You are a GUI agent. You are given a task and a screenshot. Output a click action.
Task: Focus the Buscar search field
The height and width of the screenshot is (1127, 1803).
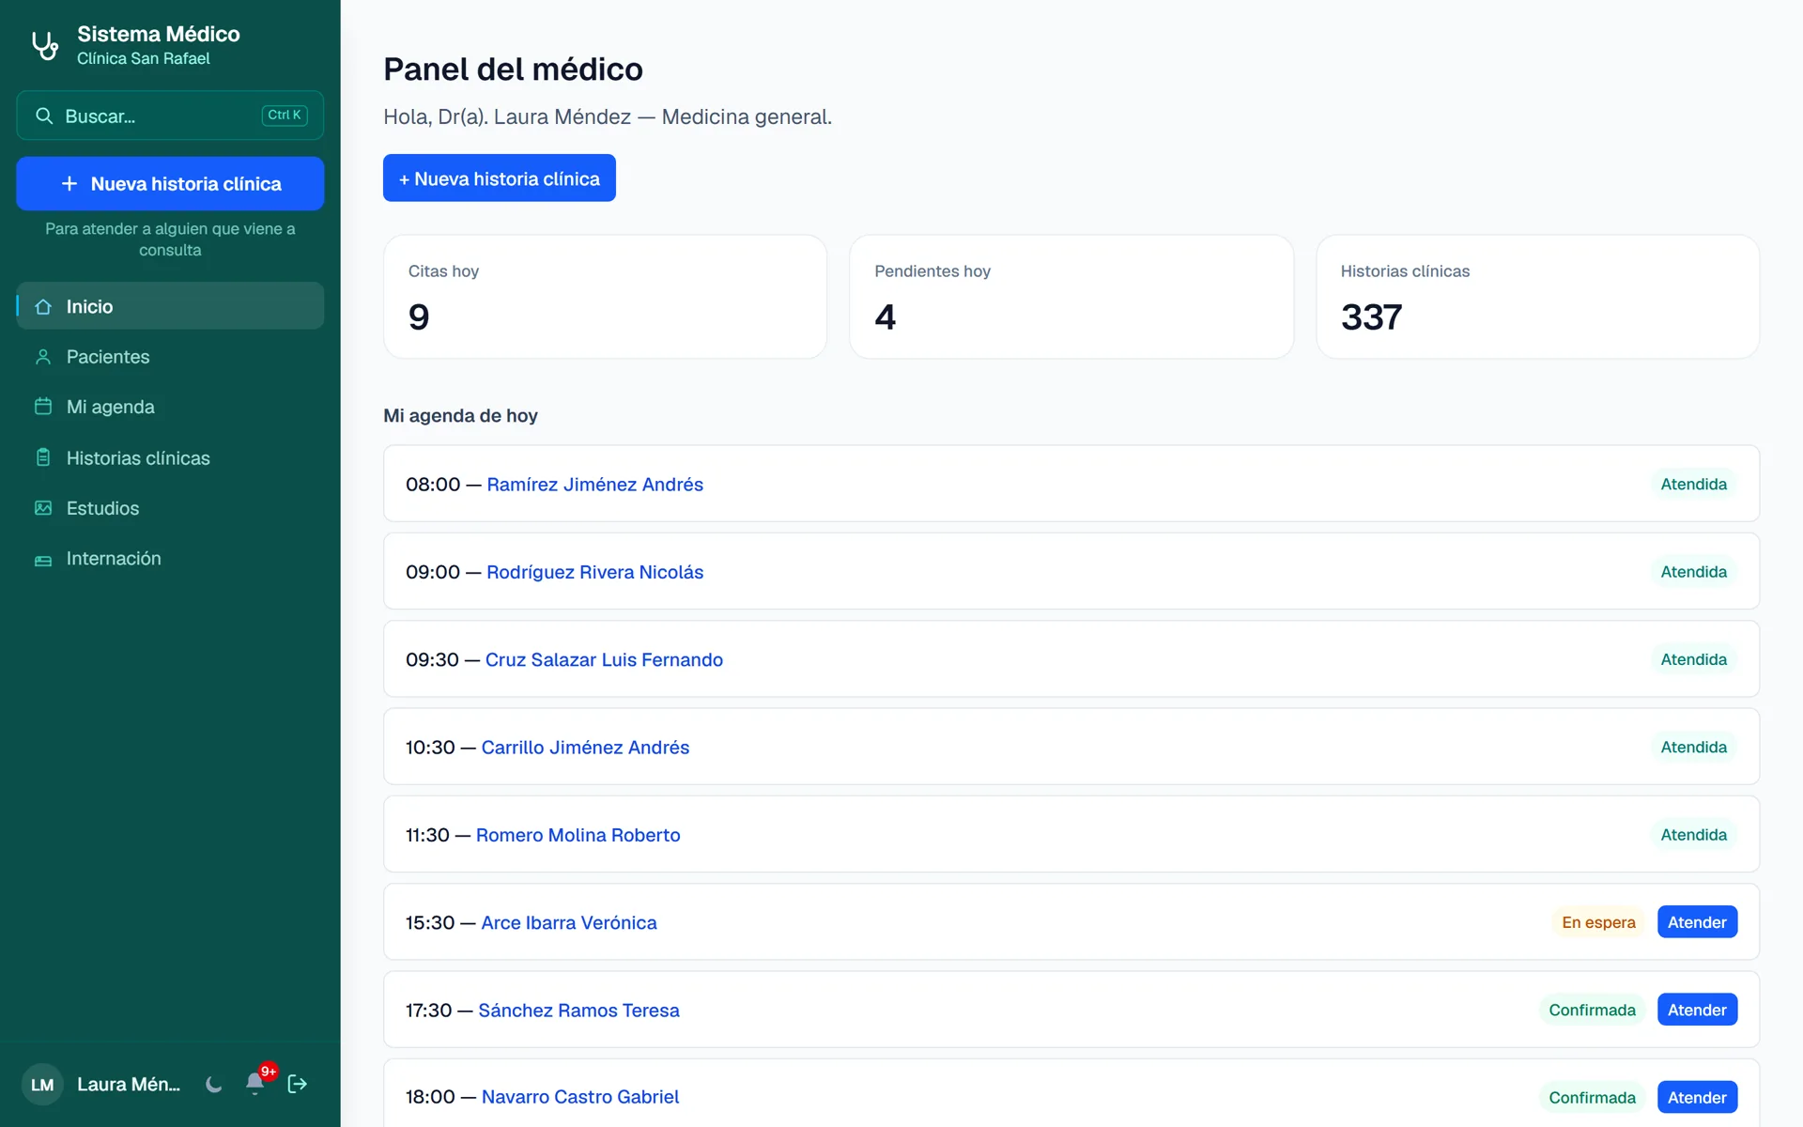pyautogui.click(x=170, y=116)
